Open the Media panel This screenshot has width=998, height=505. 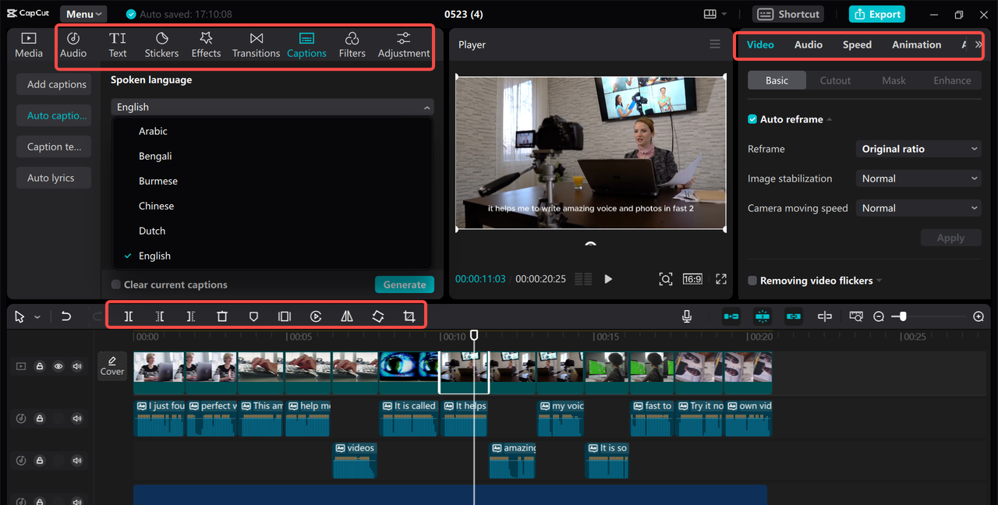pos(29,45)
